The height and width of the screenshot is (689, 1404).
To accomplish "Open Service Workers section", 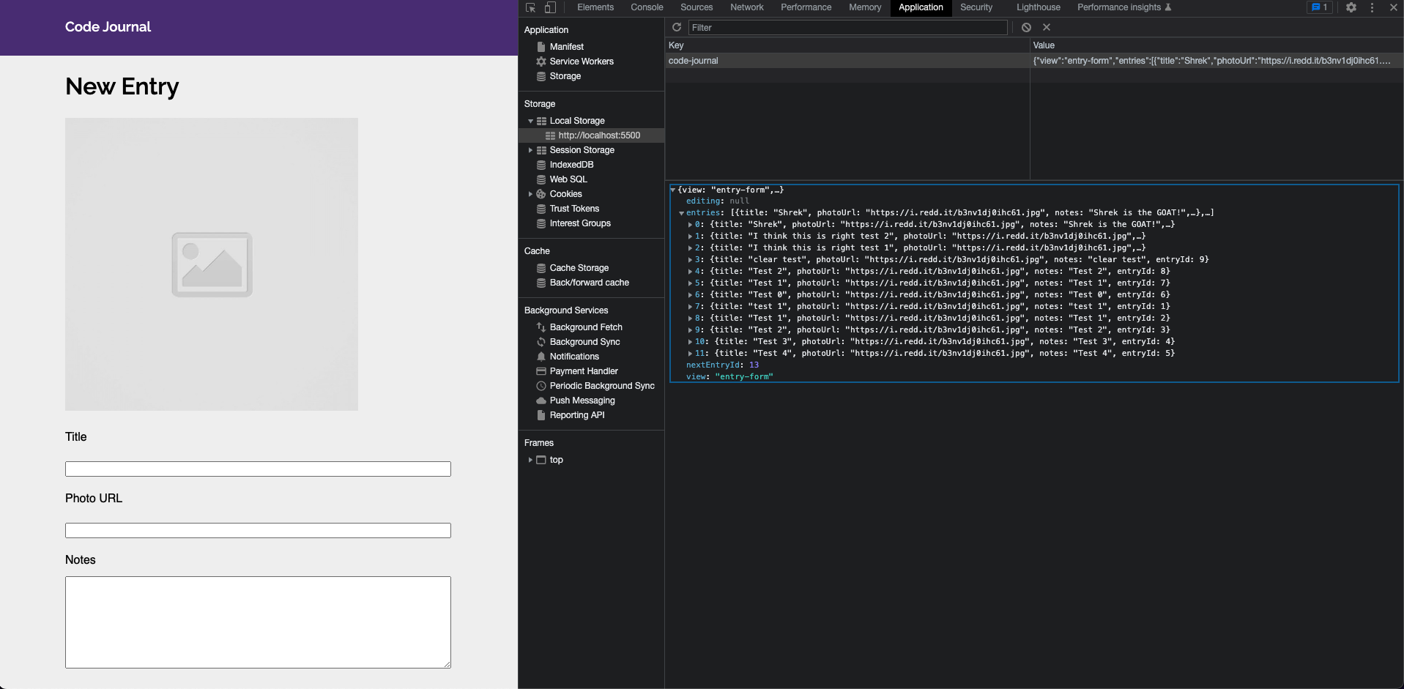I will (582, 62).
